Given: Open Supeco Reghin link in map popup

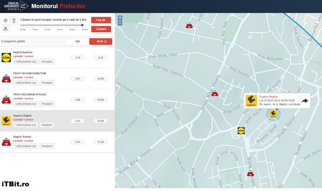Looking at the screenshot, I should point(268,97).
